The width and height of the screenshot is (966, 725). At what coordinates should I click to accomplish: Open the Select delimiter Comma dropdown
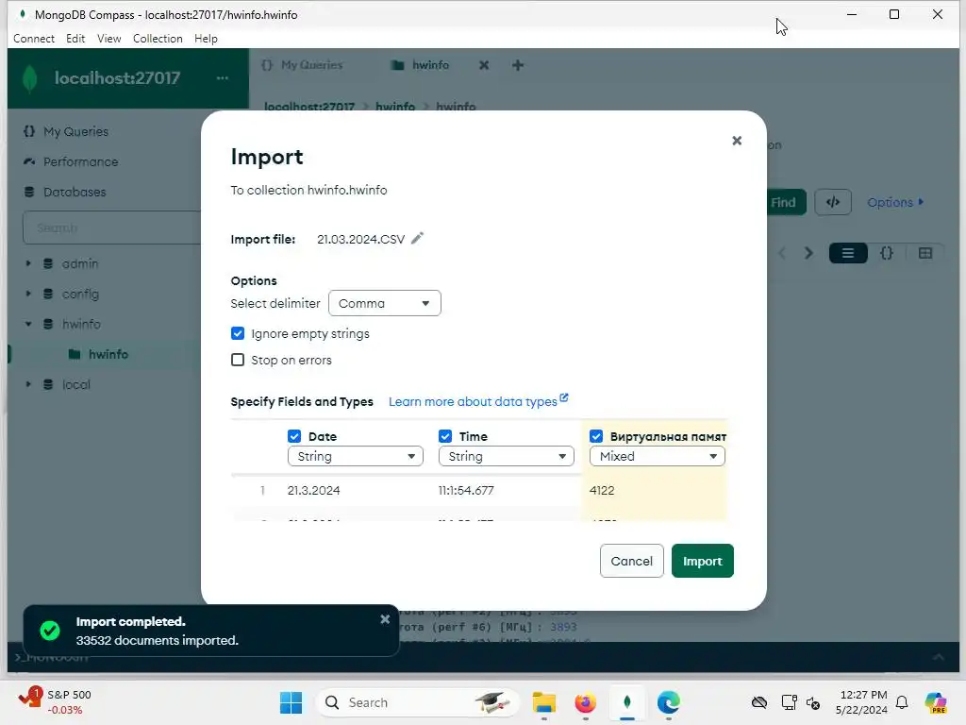pos(385,303)
